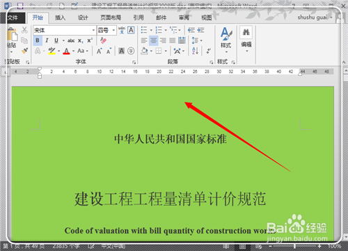The height and width of the screenshot is (251, 348).
Task: Switch to the 插入 tab
Action: (x=60, y=17)
